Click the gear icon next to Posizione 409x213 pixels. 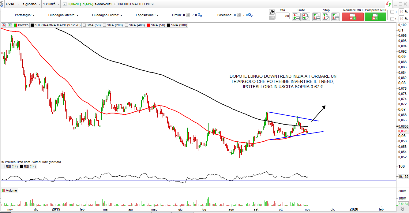[250, 15]
